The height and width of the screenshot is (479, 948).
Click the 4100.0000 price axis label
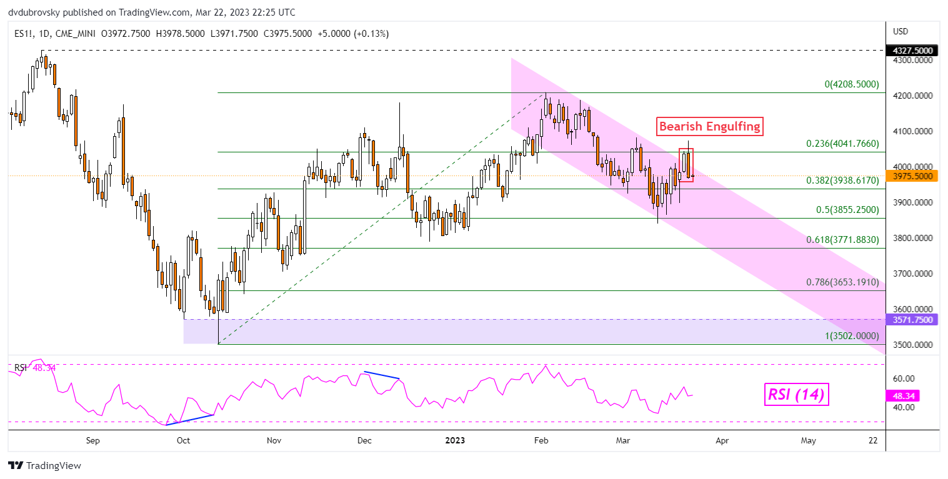[914, 131]
